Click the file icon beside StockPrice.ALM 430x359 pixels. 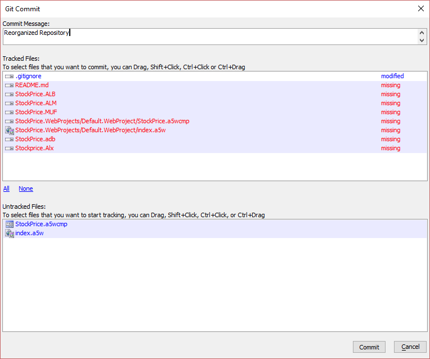[10, 104]
